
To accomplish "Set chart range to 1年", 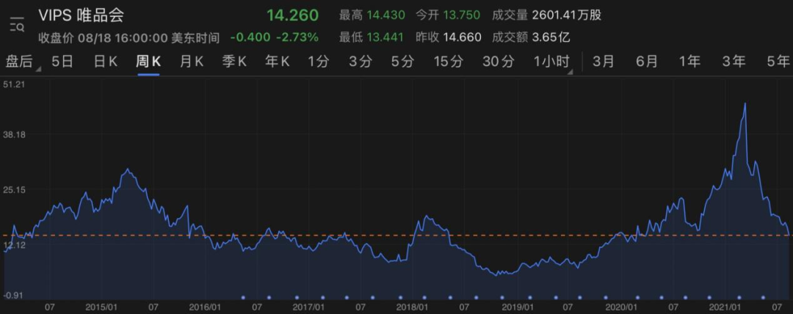I will click(689, 62).
